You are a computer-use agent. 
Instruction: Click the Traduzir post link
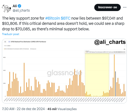(x=10, y=34)
